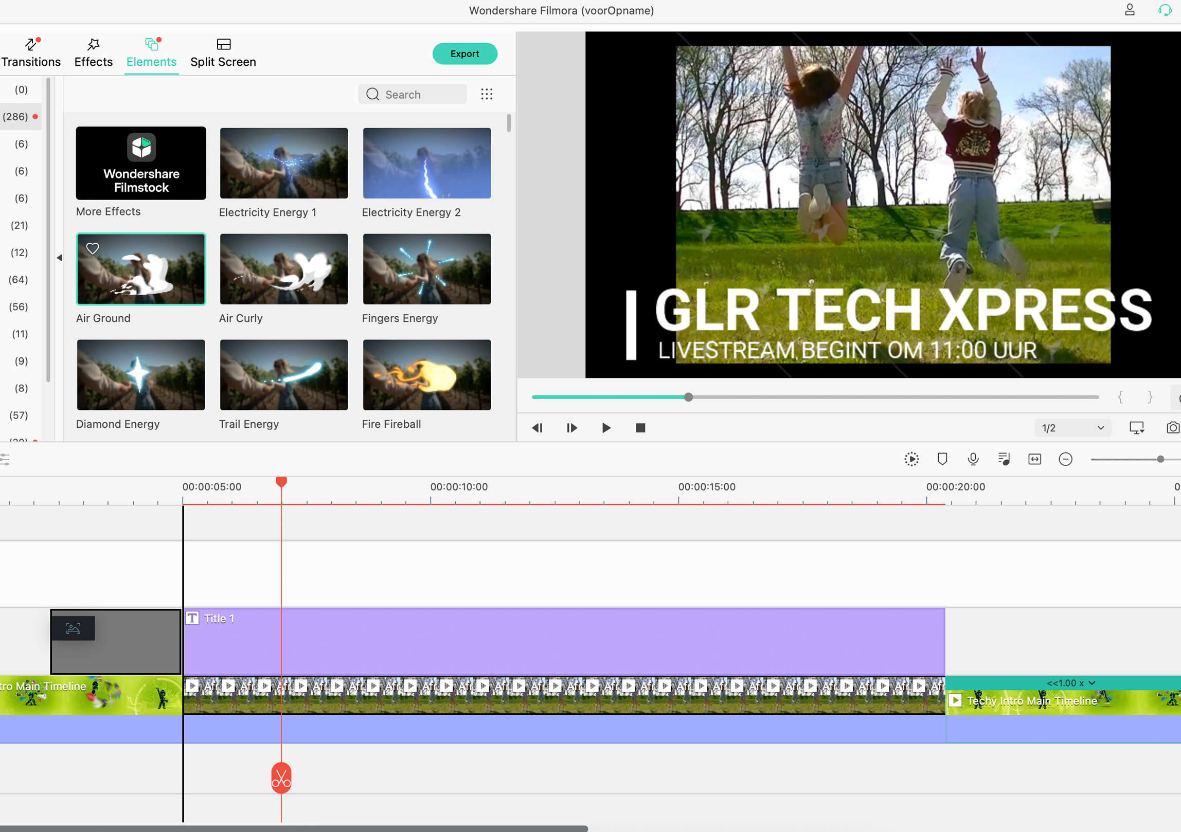Select the category with (286) items
The width and height of the screenshot is (1181, 832).
tap(20, 117)
